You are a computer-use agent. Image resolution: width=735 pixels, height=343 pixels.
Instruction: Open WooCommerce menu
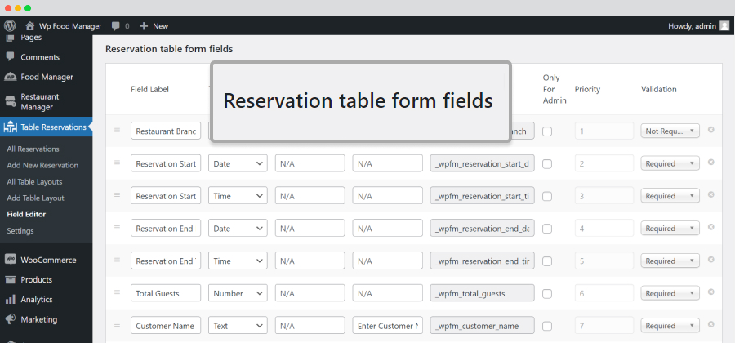coord(48,260)
